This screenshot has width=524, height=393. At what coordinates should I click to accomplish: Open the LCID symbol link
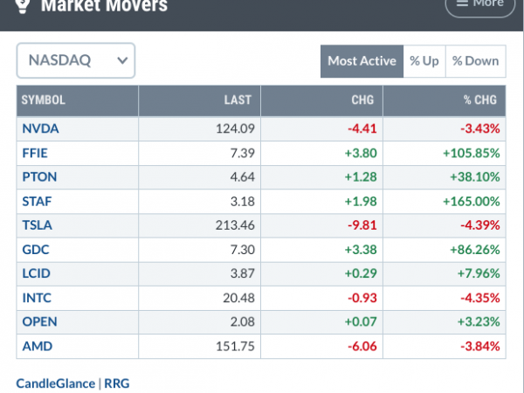[36, 273]
